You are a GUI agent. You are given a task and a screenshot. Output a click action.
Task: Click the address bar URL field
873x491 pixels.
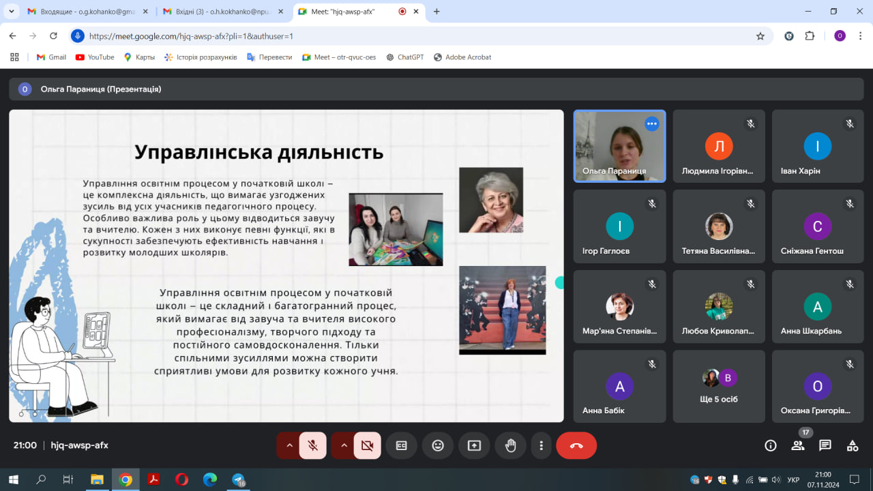click(x=421, y=36)
